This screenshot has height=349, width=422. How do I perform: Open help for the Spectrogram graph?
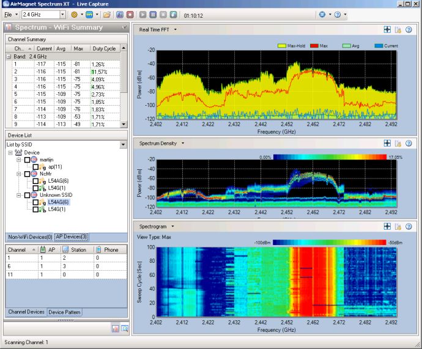point(409,226)
